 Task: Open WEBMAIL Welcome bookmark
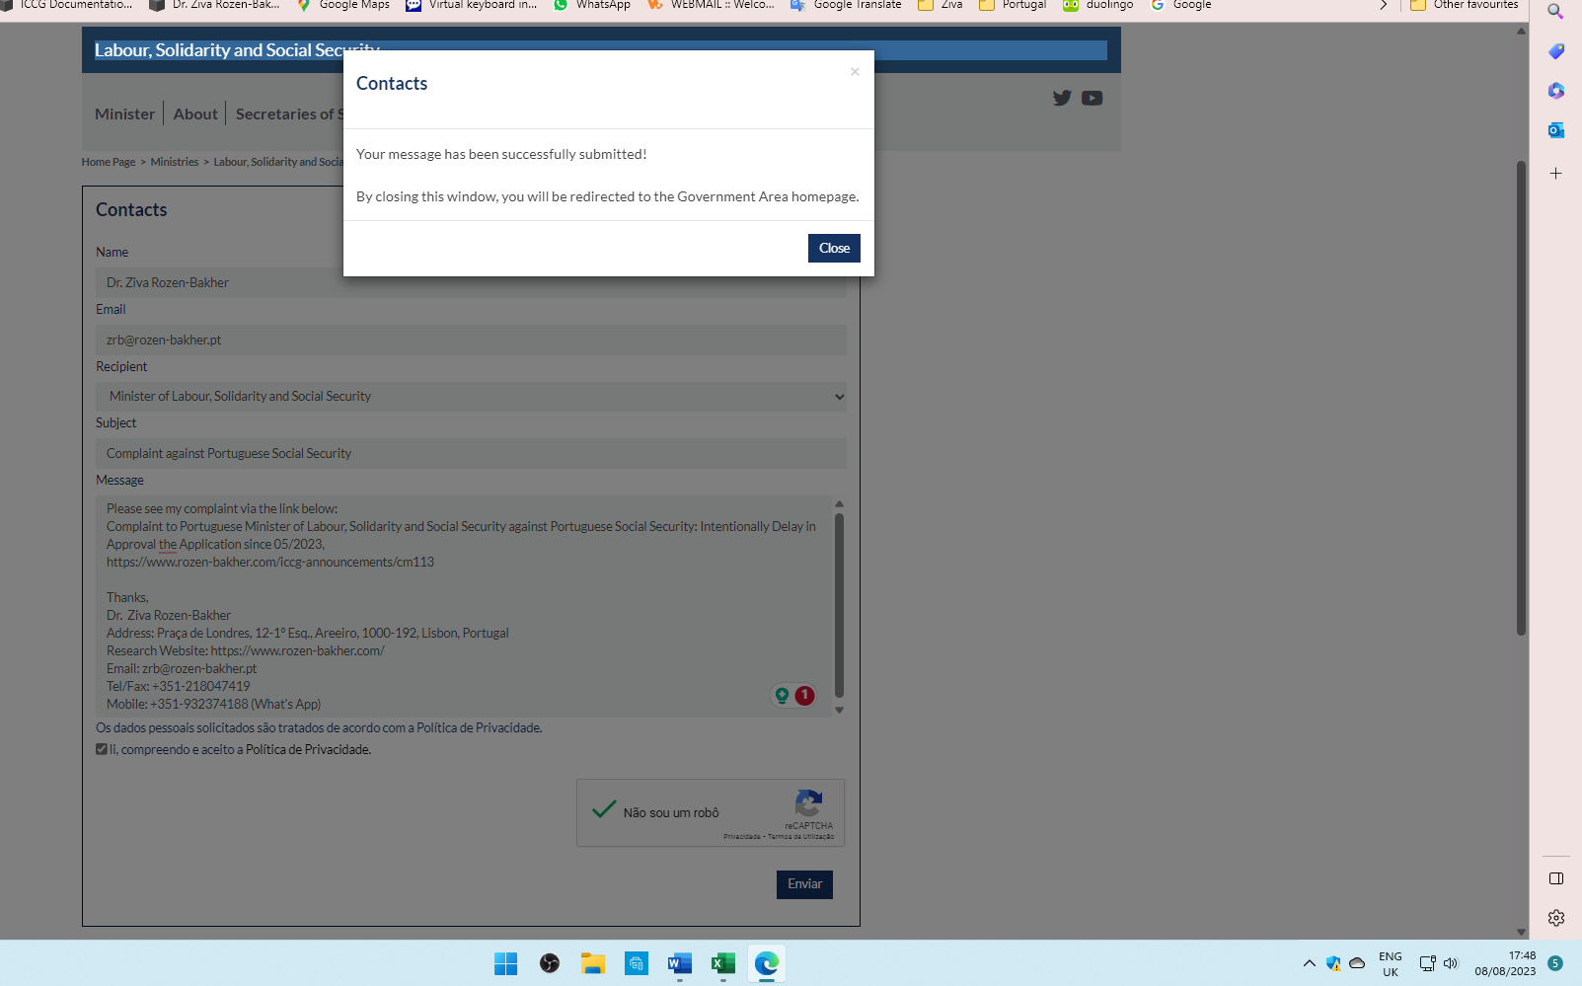[x=711, y=6]
